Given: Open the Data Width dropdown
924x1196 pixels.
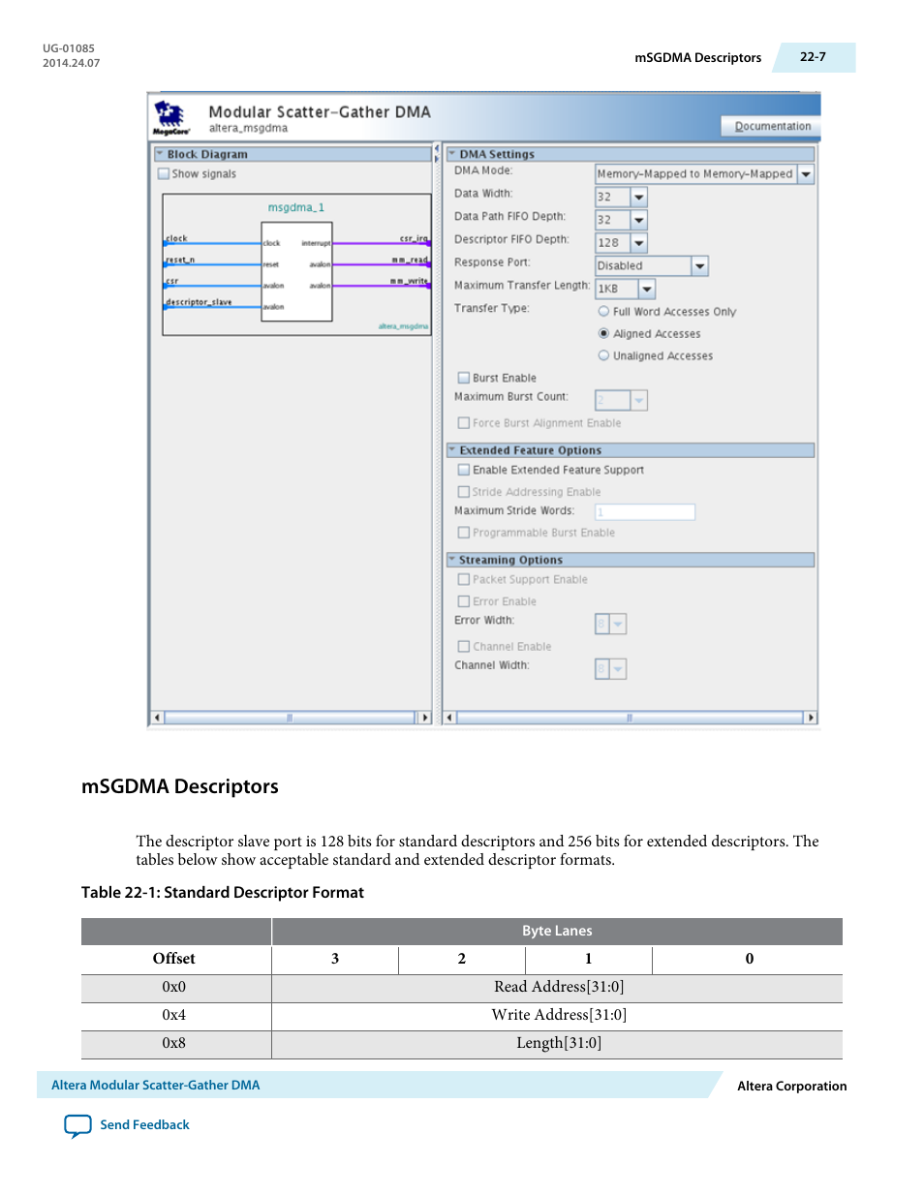Looking at the screenshot, I should click(x=638, y=197).
